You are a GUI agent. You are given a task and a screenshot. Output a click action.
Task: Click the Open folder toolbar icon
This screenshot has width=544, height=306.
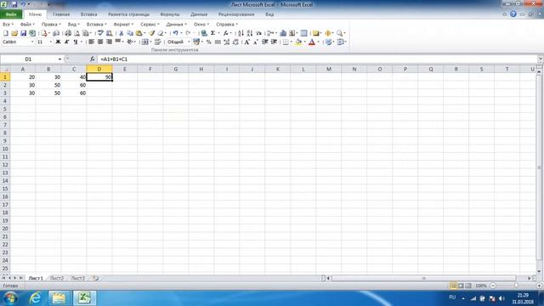(14, 33)
